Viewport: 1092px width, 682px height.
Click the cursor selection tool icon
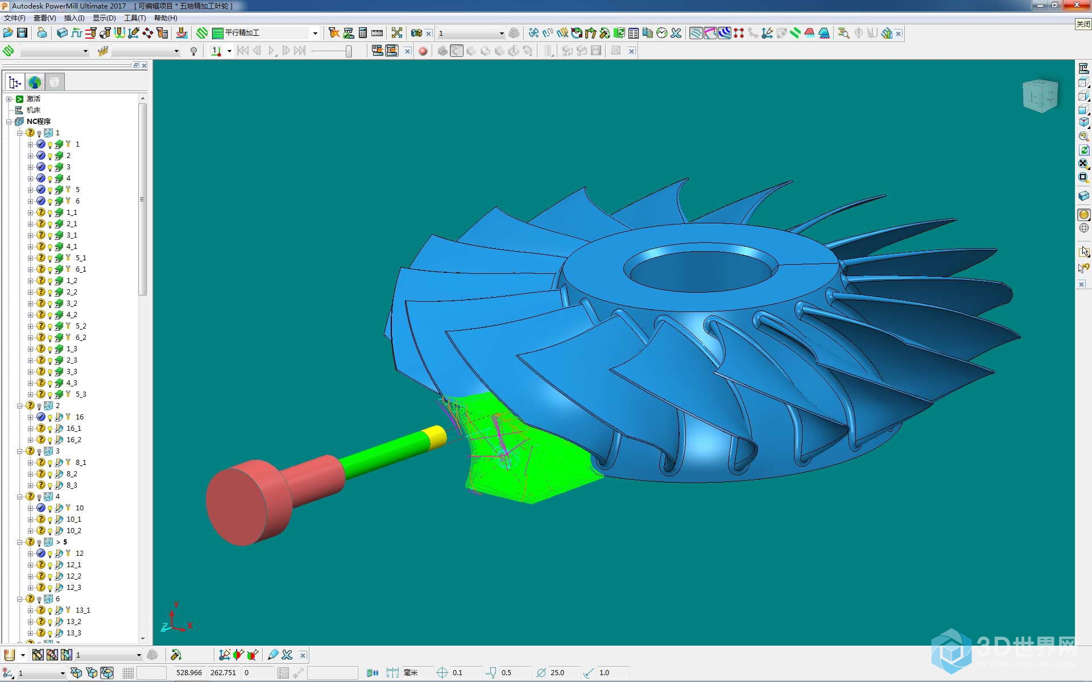(1083, 251)
